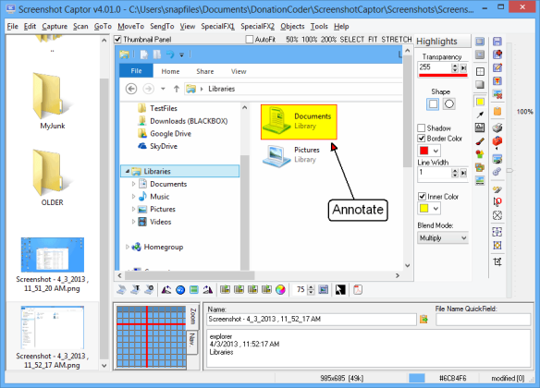540x388 pixels.
Task: Click the save disk icon in right toolbar
Action: point(497,42)
